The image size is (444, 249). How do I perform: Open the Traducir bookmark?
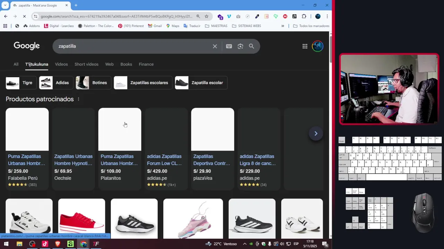click(192, 26)
